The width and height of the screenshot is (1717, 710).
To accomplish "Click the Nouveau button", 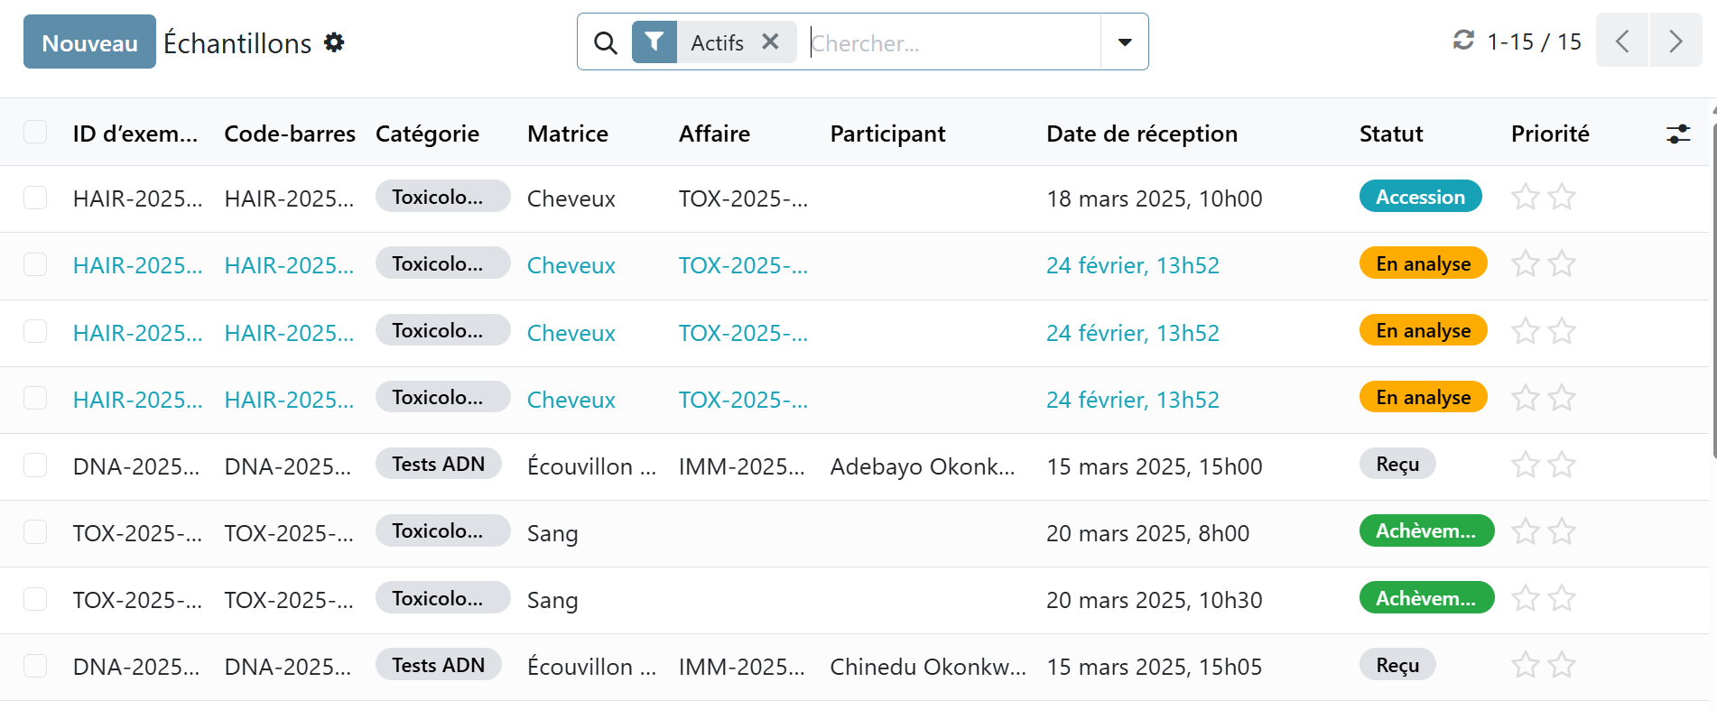I will click(x=89, y=42).
